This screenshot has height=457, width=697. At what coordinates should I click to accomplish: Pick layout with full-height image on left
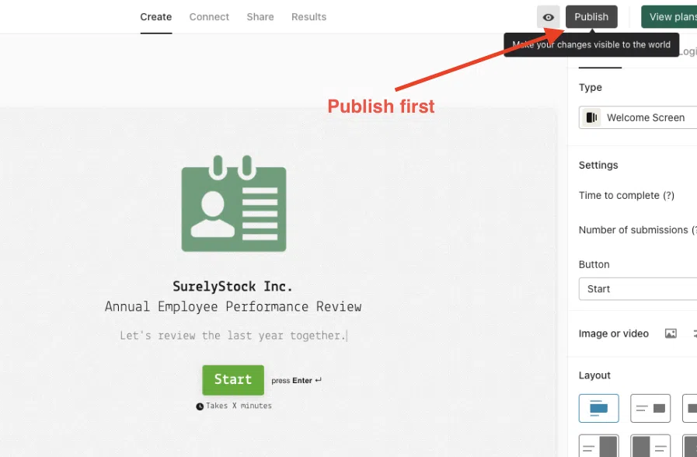(650, 447)
